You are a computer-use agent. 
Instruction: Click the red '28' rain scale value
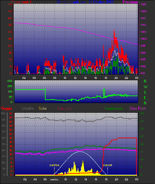(11, 118)
